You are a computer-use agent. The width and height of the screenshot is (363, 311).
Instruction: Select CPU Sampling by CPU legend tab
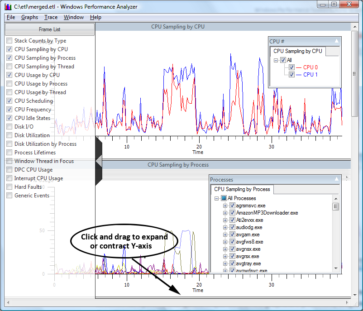coord(298,51)
